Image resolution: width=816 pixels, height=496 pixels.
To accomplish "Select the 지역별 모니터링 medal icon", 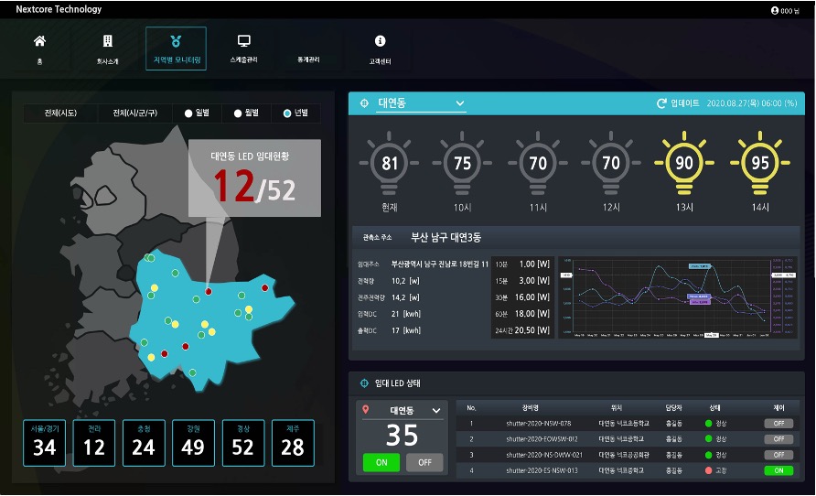I will point(176,41).
